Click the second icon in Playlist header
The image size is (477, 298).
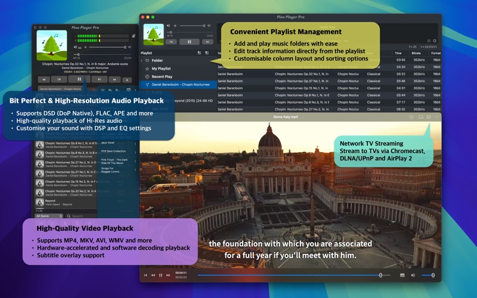pos(207,53)
